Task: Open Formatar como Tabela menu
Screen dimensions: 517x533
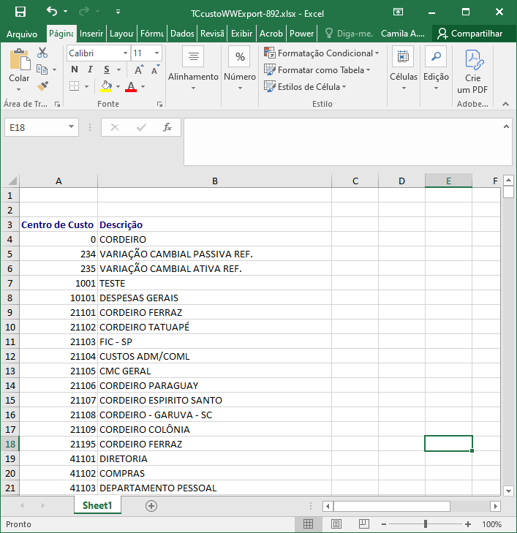Action: (317, 69)
